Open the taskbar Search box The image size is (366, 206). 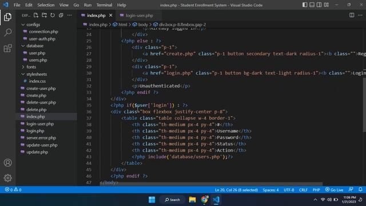click(x=172, y=200)
